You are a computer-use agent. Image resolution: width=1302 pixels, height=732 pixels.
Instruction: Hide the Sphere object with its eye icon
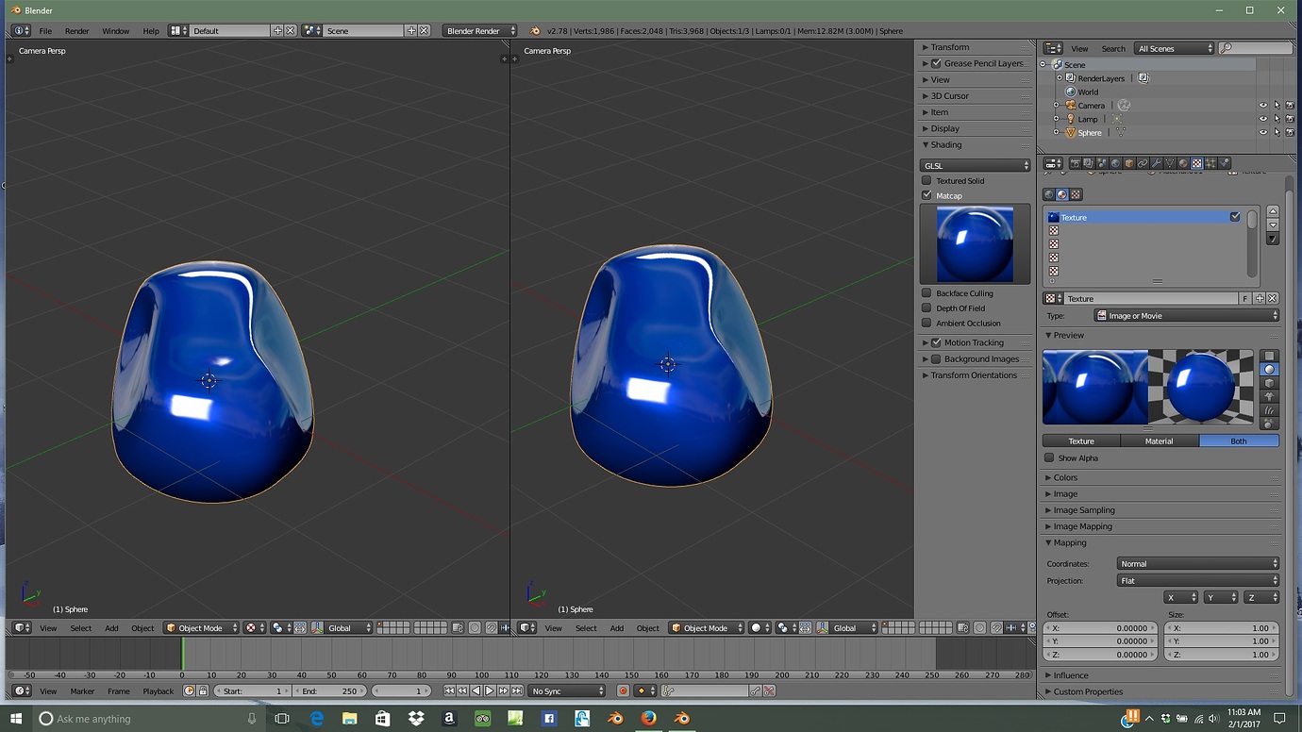click(x=1263, y=133)
